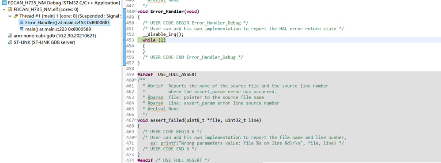Click the 'assert_param error has occurred' comment line
The width and height of the screenshot is (441, 163).
(210, 92)
